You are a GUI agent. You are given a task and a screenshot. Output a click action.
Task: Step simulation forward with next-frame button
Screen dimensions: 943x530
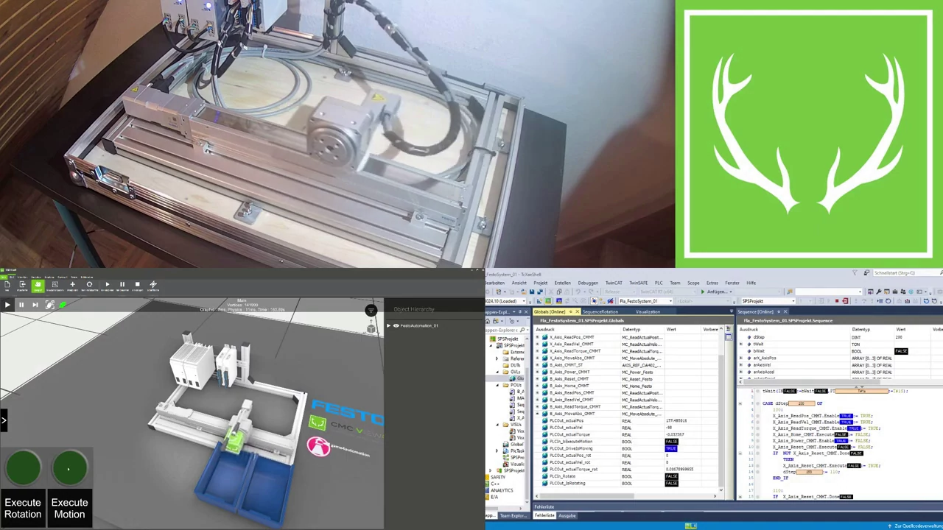click(35, 305)
